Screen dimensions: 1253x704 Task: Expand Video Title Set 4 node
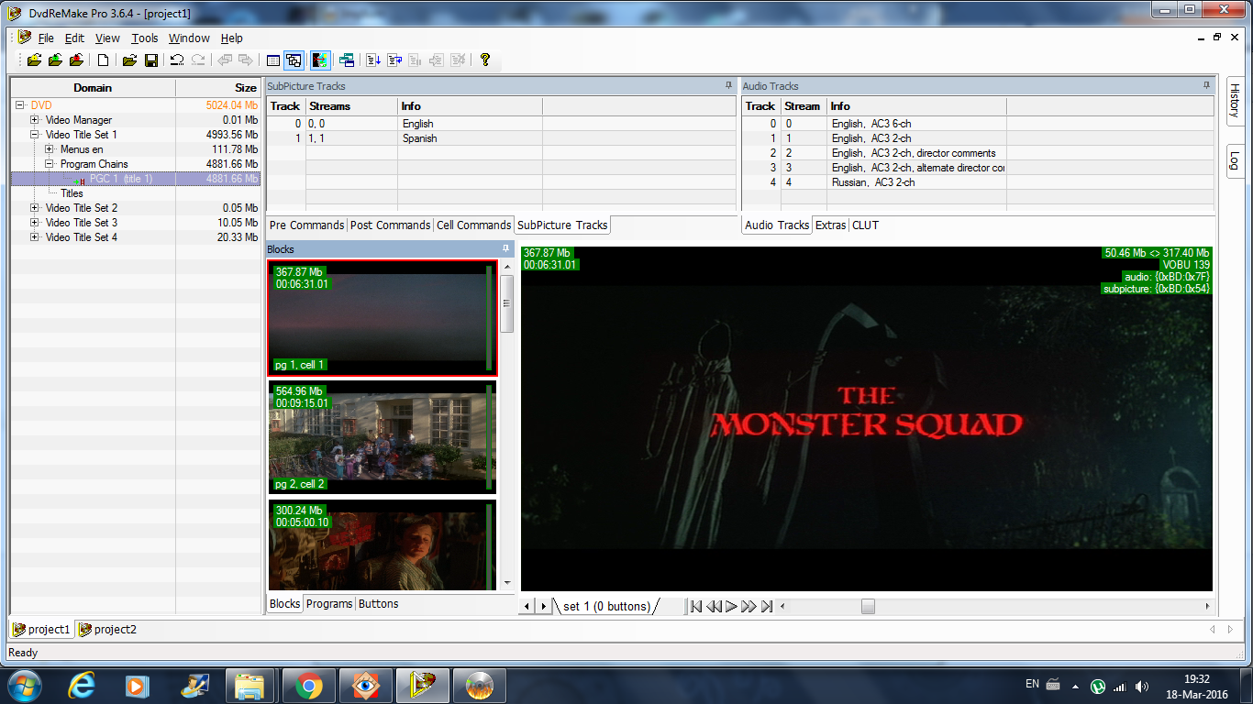coord(35,237)
